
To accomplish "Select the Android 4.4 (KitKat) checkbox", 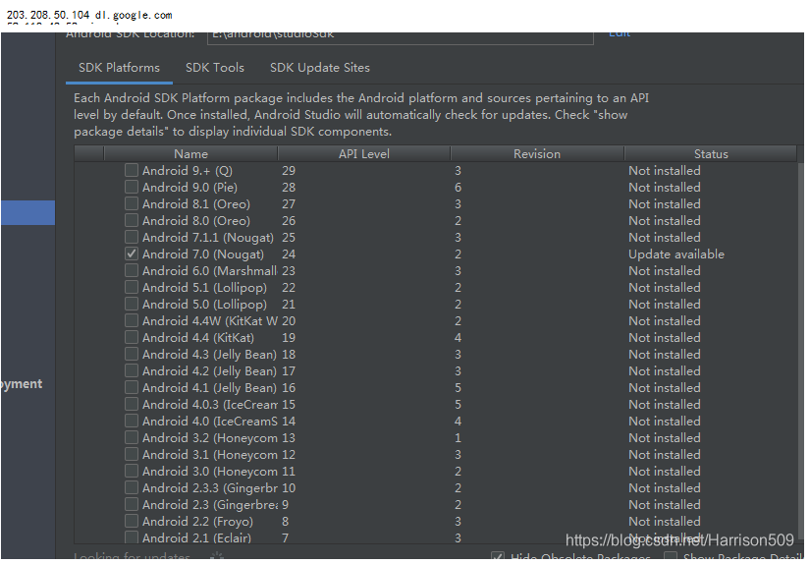I will [132, 338].
